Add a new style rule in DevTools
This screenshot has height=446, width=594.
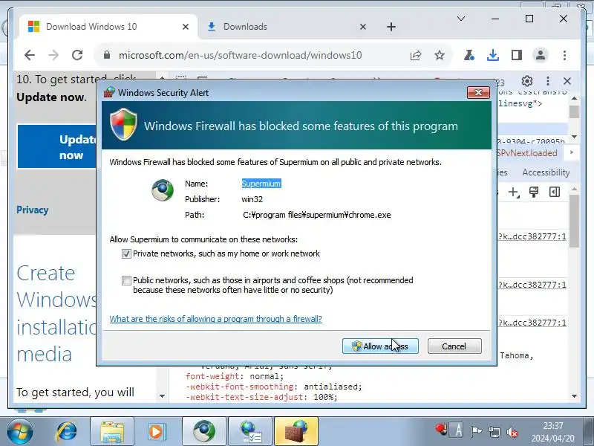(x=513, y=192)
